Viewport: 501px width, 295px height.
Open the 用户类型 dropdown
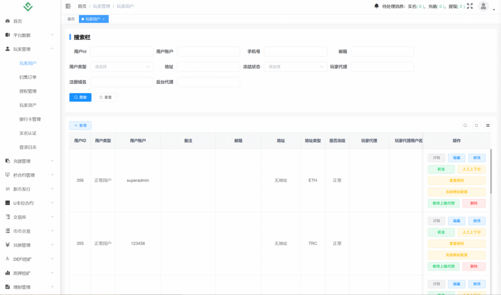click(121, 67)
